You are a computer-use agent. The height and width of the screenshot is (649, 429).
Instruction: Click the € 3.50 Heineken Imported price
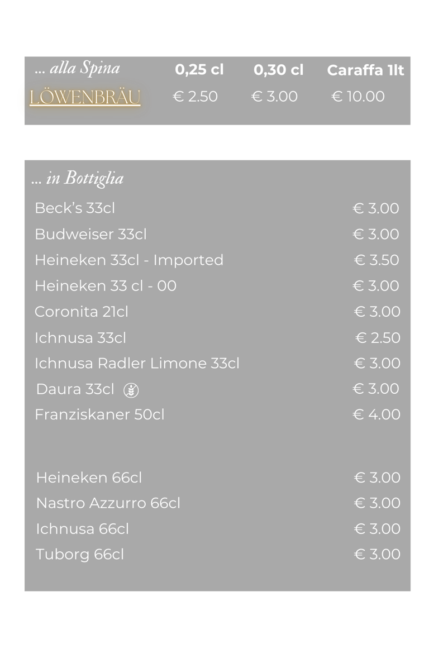(x=377, y=260)
